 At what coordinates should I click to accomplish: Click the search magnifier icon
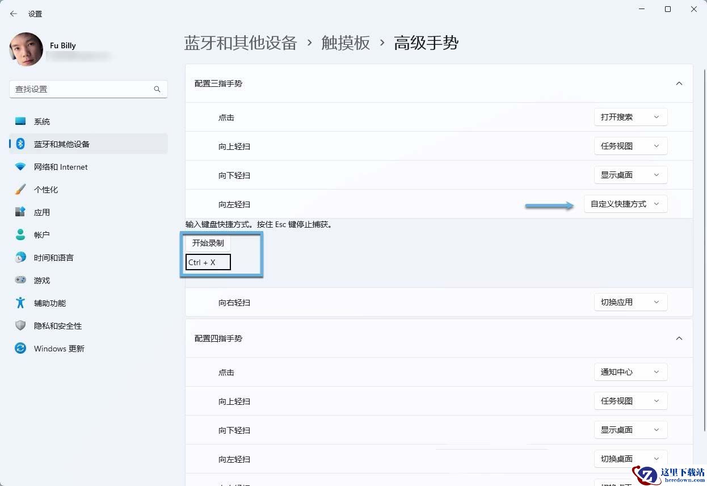pyautogui.click(x=157, y=89)
